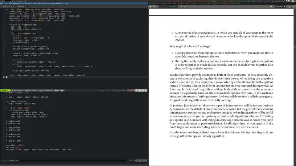The width and height of the screenshot is (296, 166).
Task: Go to previous page in PDF viewer
Action: tap(150, 6)
